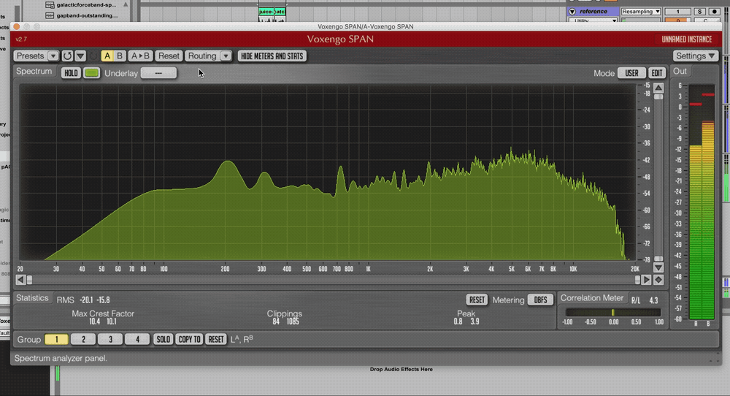Click the group RESET button

216,340
